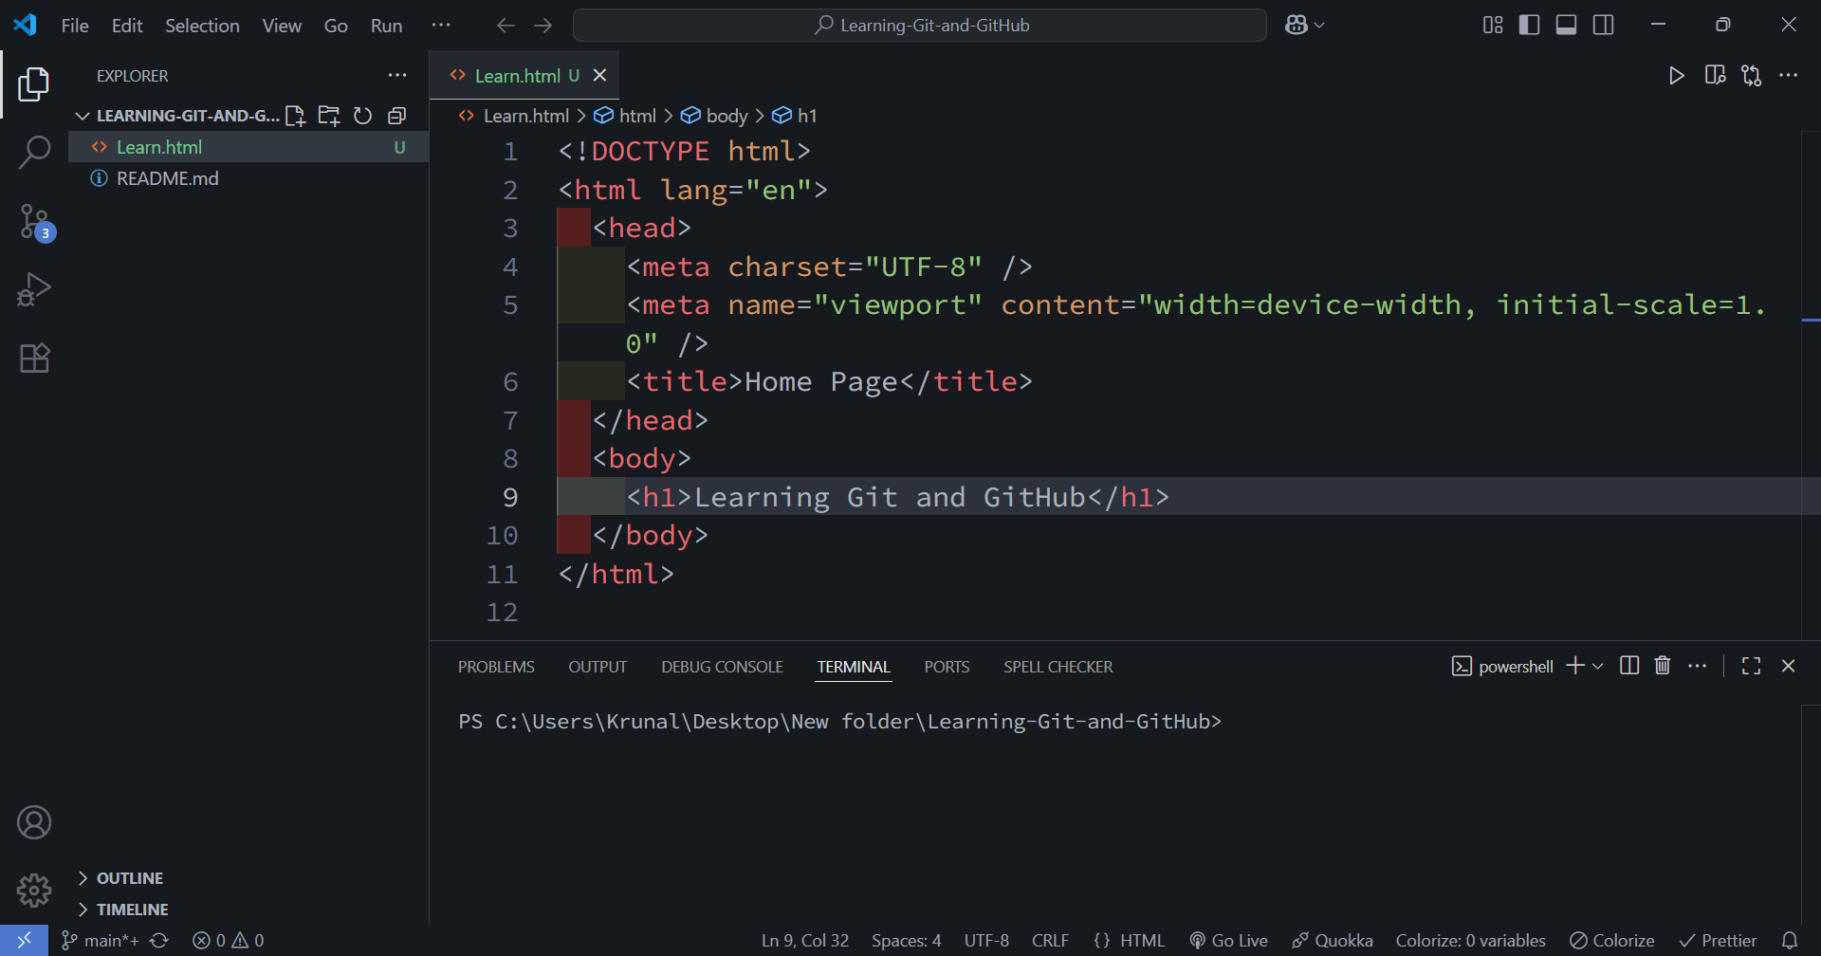This screenshot has height=956, width=1821.
Task: Synchronize changes icon in status bar
Action: coord(159,941)
